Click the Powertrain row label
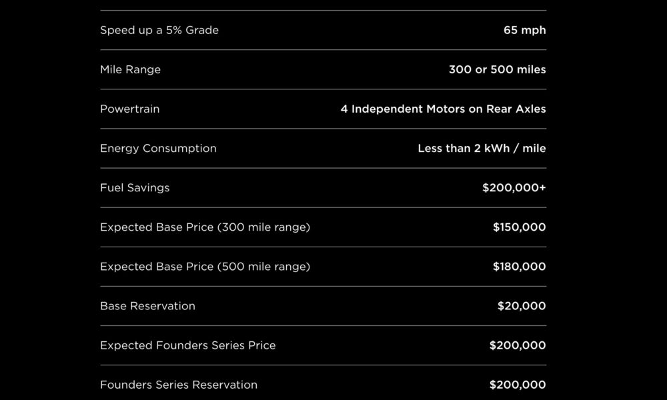The image size is (667, 400). pyautogui.click(x=130, y=109)
